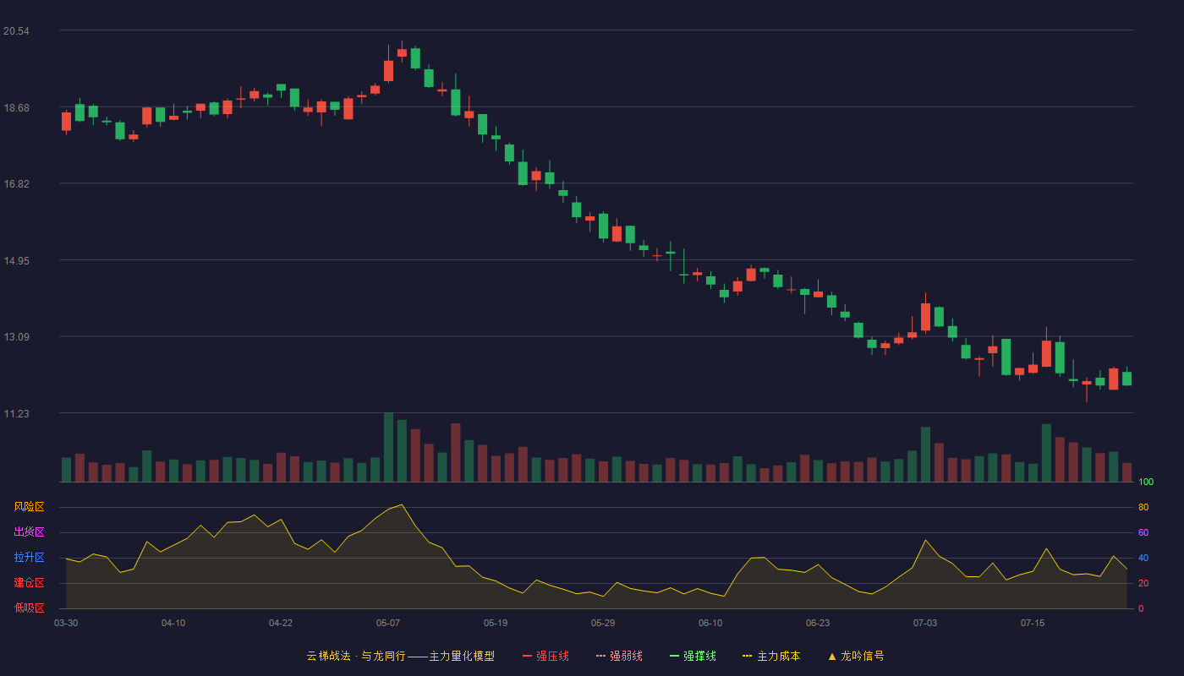
Task: Click the 13.09 price axis label
Action: (16, 337)
